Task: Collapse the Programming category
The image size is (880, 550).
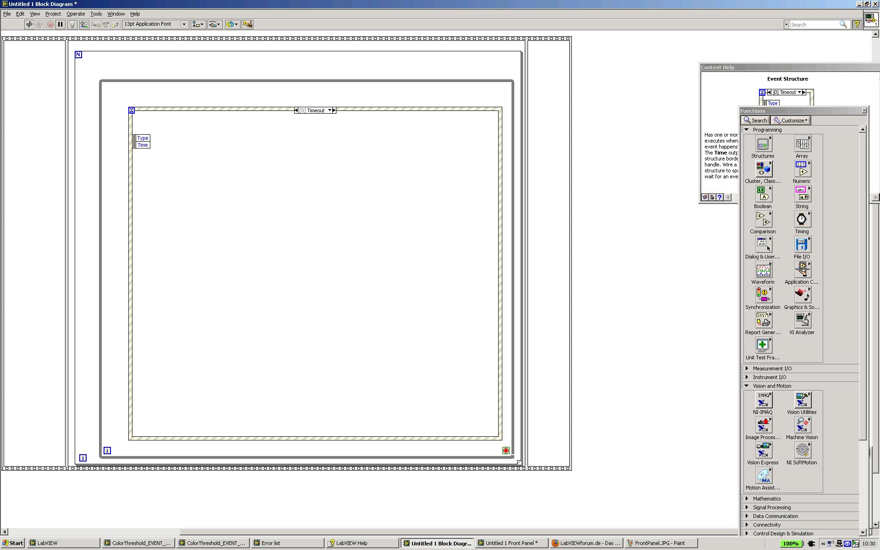Action: (x=747, y=130)
